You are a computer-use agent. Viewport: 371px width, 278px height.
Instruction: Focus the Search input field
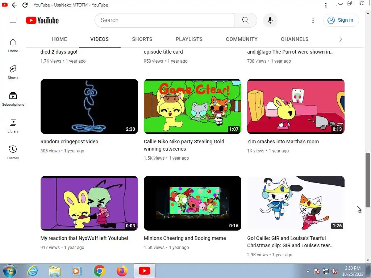tap(164, 20)
